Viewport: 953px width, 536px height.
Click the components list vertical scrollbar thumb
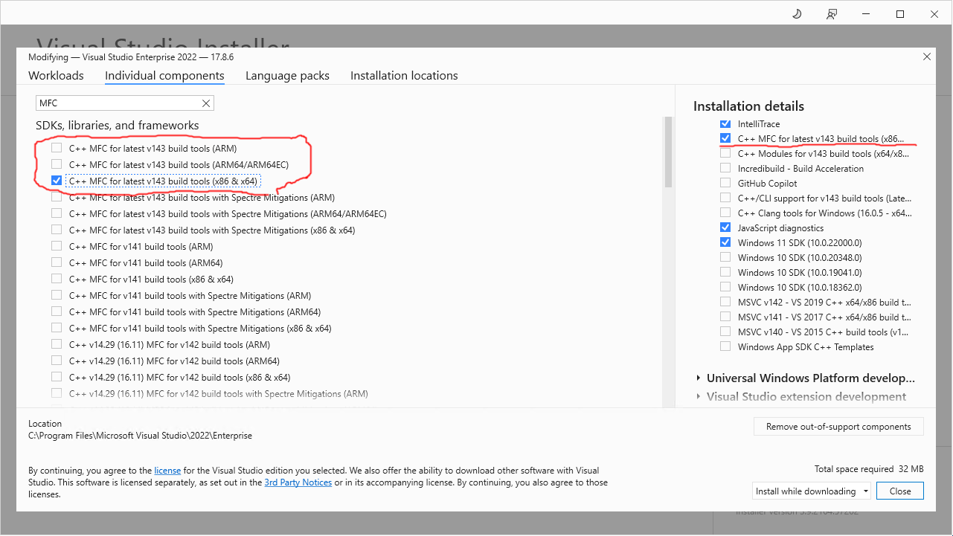click(668, 152)
